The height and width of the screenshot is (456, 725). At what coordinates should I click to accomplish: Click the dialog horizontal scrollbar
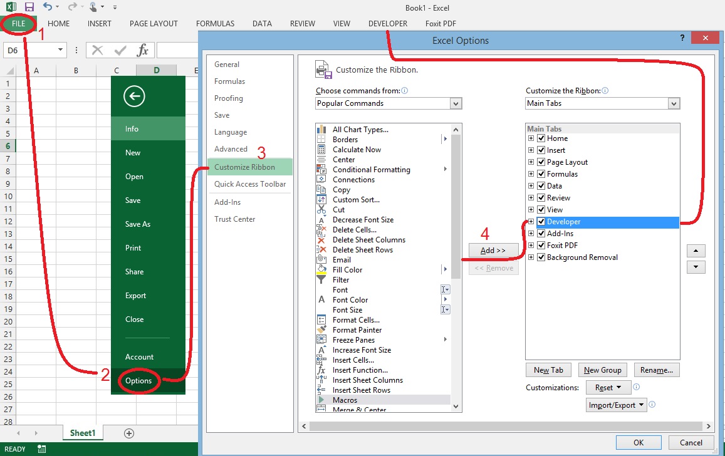[x=506, y=426]
